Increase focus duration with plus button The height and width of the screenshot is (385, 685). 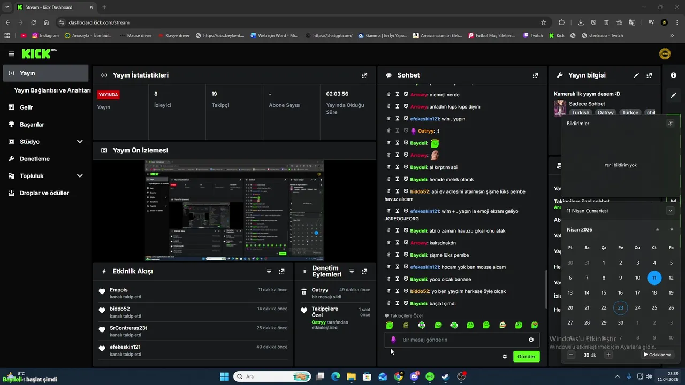pyautogui.click(x=608, y=355)
